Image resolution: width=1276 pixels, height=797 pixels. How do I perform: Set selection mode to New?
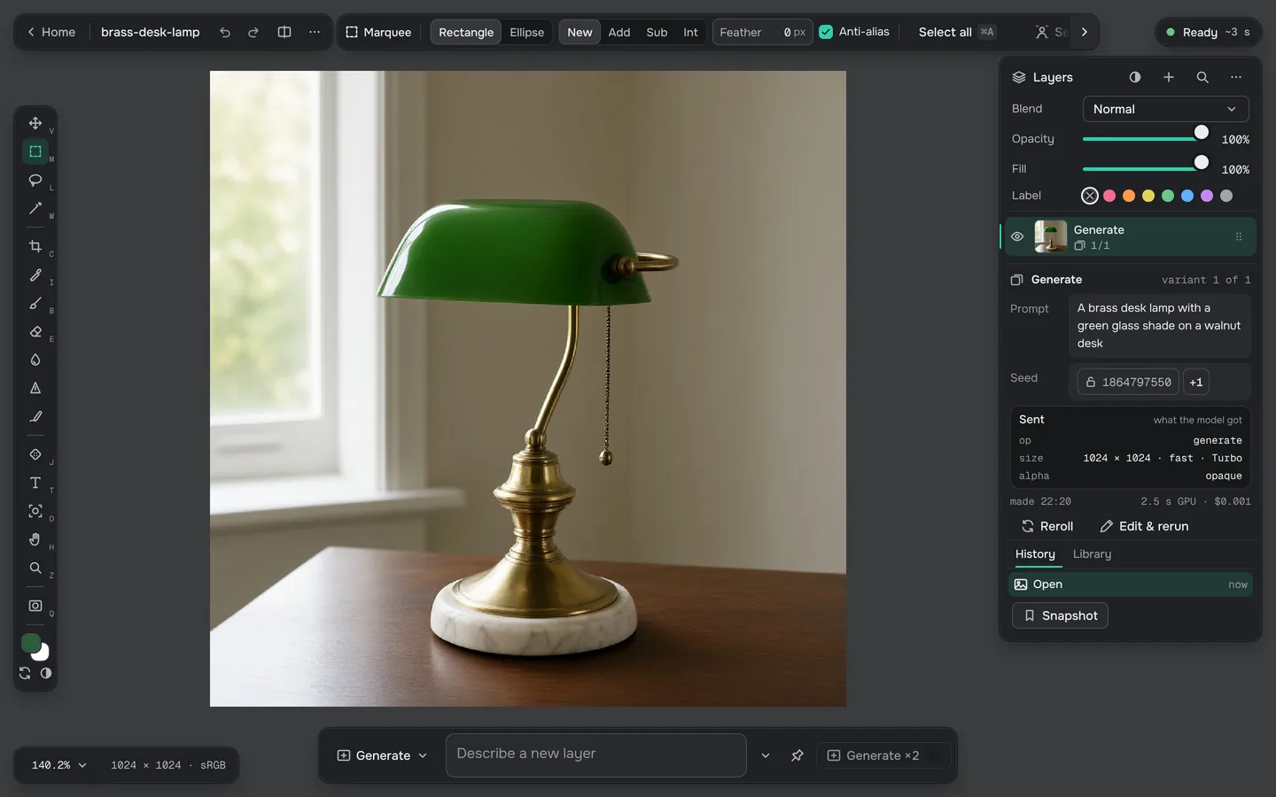[x=580, y=32]
